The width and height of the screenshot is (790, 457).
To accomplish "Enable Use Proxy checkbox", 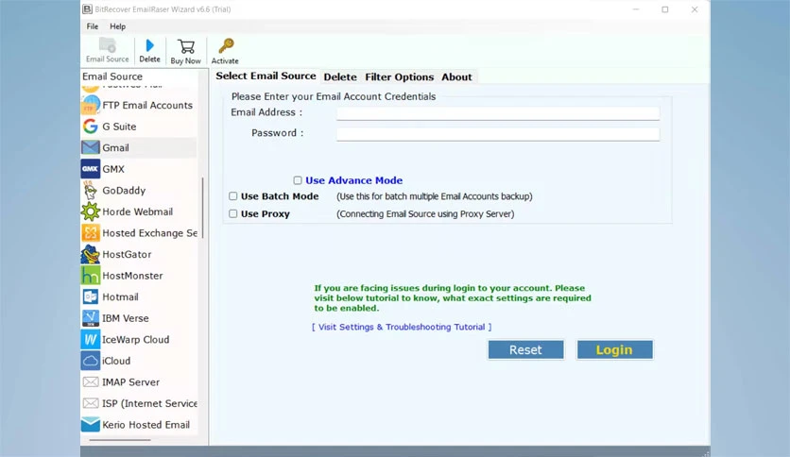I will pyautogui.click(x=232, y=214).
